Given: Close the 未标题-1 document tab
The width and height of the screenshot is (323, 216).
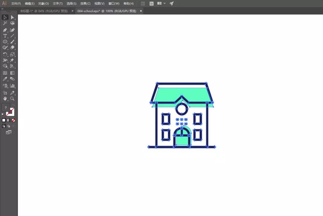Looking at the screenshot, I should tap(72, 11).
